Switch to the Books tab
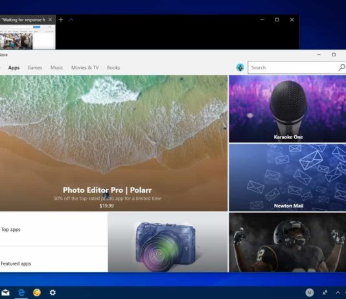The image size is (346, 299). click(113, 68)
